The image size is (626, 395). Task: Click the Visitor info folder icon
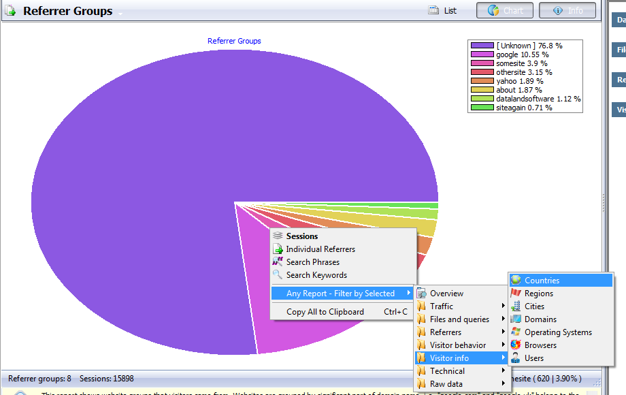pos(421,358)
